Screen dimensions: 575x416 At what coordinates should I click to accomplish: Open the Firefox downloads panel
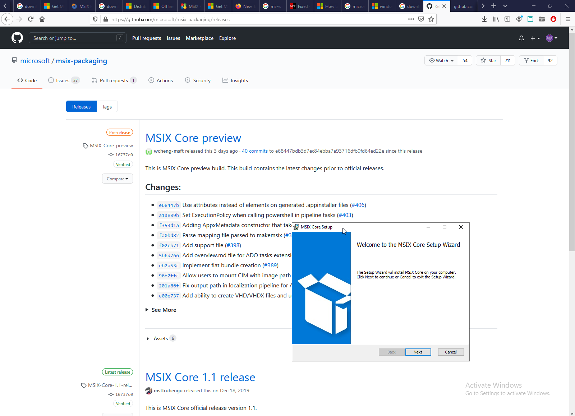[484, 19]
